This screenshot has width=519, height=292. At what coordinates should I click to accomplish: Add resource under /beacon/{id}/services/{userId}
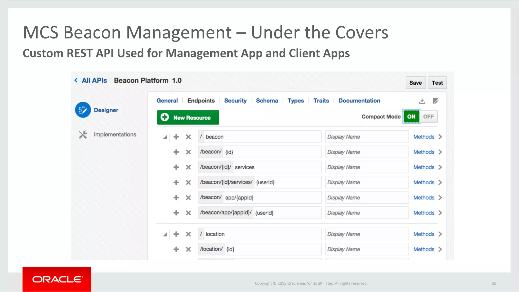[176, 182]
